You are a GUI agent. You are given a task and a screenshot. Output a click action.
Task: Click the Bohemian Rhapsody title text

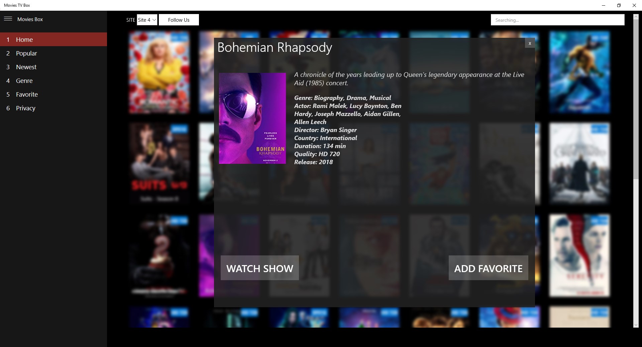275,47
